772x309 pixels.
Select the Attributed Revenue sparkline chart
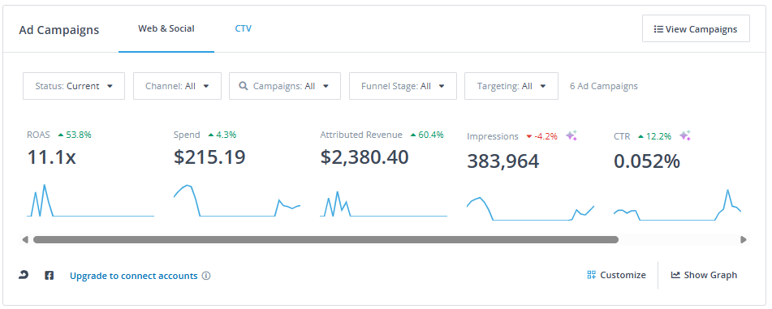point(383,204)
